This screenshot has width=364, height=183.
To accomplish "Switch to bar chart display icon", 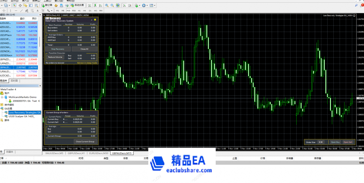I will [90, 5].
